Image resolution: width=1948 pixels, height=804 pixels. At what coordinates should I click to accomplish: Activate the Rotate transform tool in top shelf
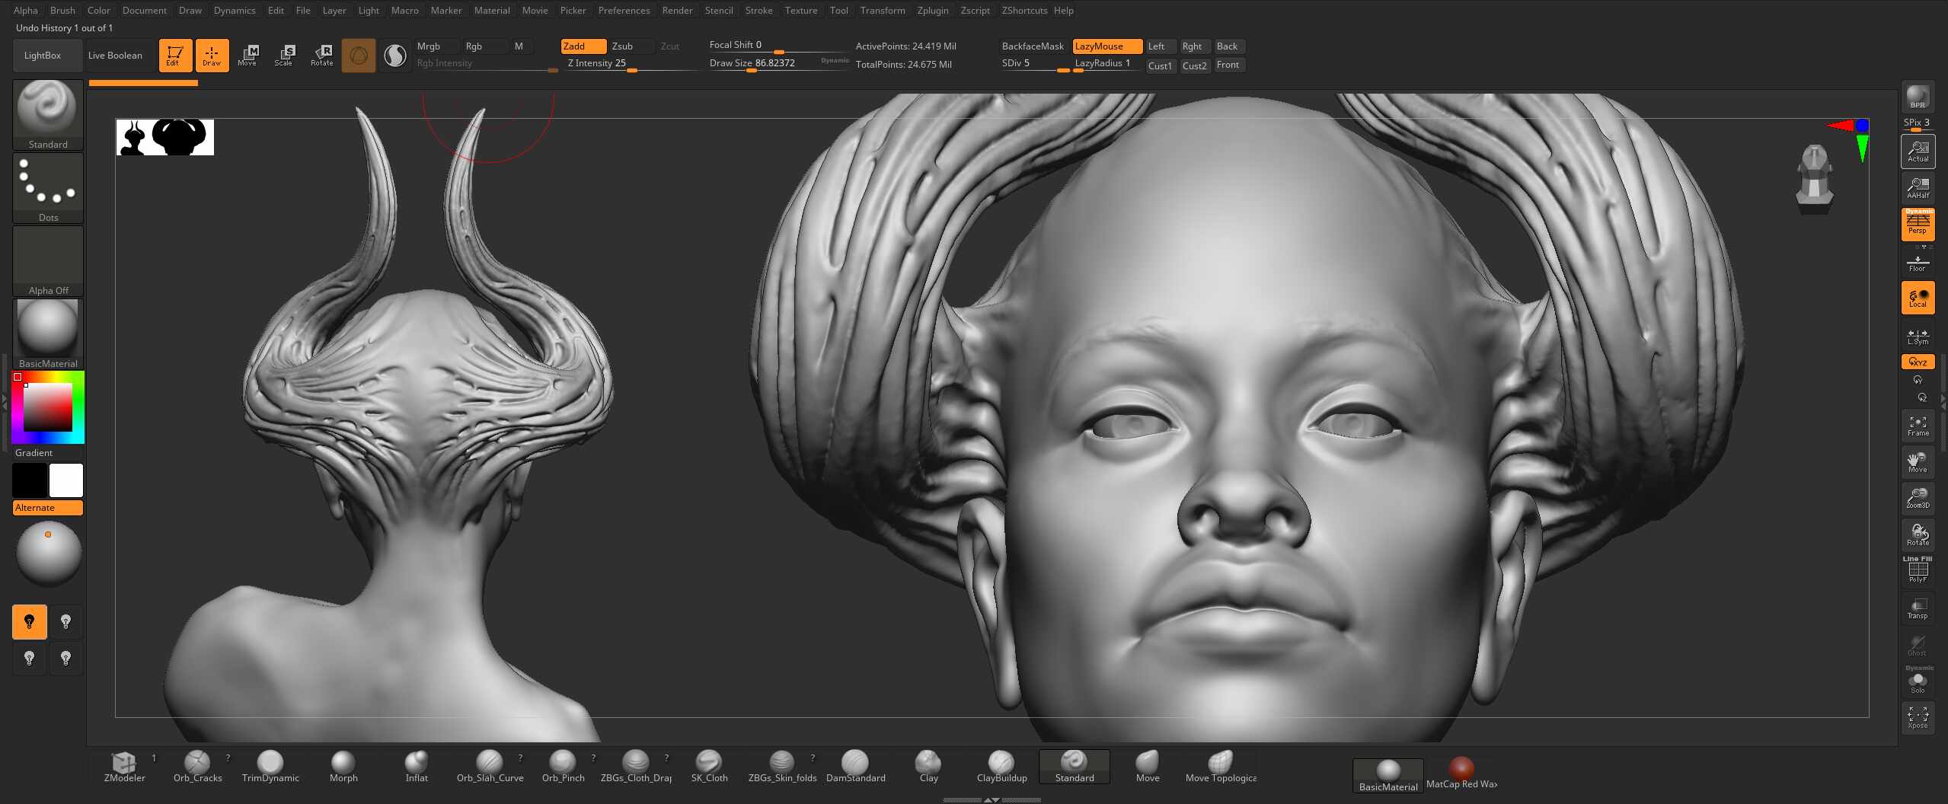pyautogui.click(x=321, y=55)
